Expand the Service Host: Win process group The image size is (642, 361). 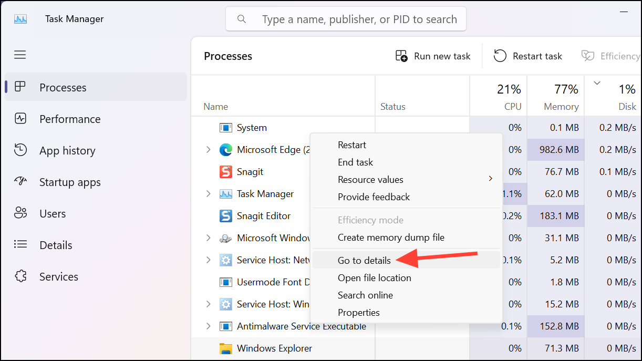209,304
